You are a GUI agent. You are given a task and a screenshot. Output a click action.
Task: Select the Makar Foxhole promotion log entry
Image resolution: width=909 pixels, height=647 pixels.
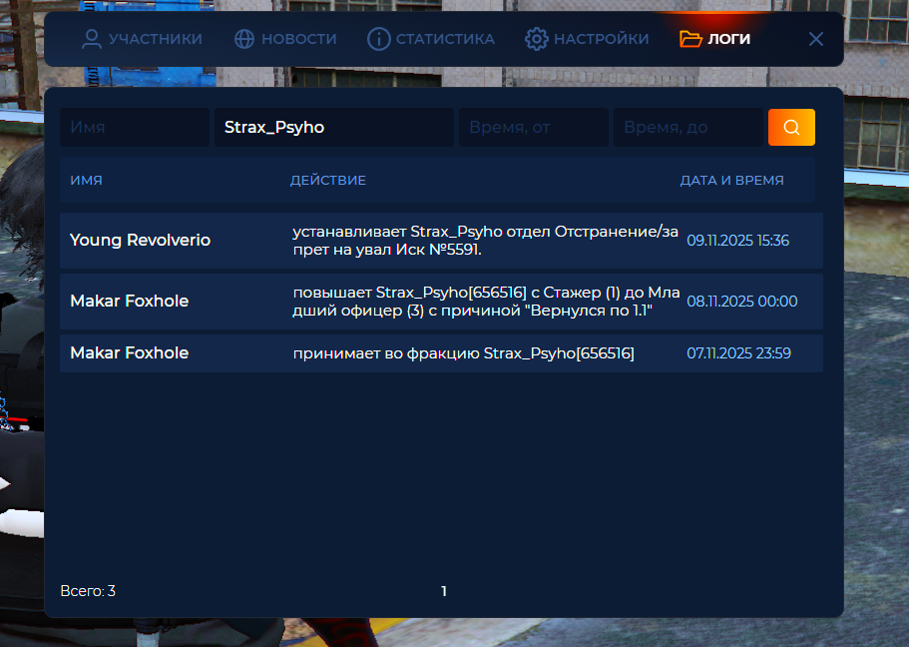pos(441,302)
